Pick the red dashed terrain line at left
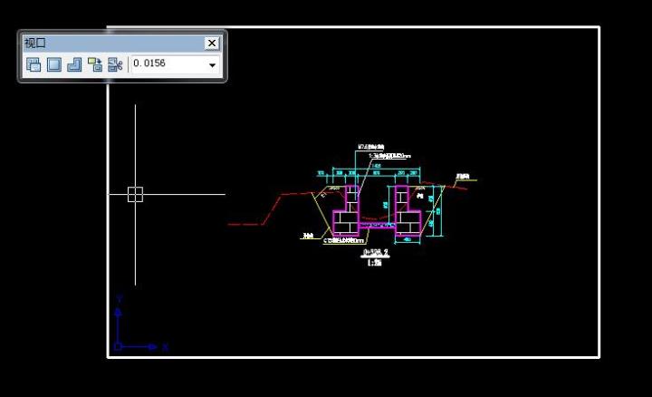This screenshot has height=397, width=652. [x=244, y=223]
